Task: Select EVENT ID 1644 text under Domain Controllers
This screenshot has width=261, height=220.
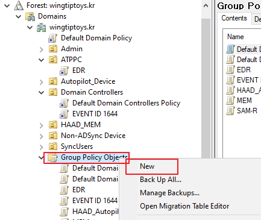Action: click(x=95, y=114)
